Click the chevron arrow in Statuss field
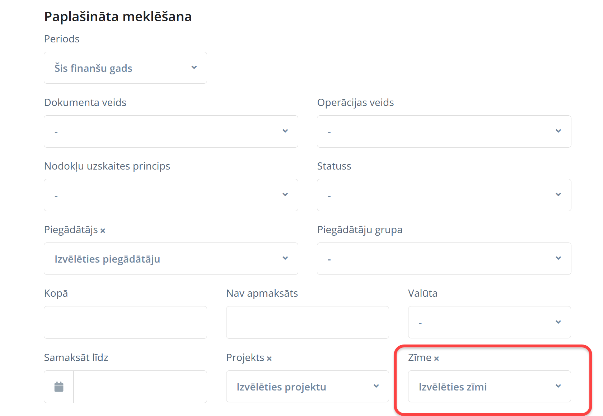 coord(558,195)
